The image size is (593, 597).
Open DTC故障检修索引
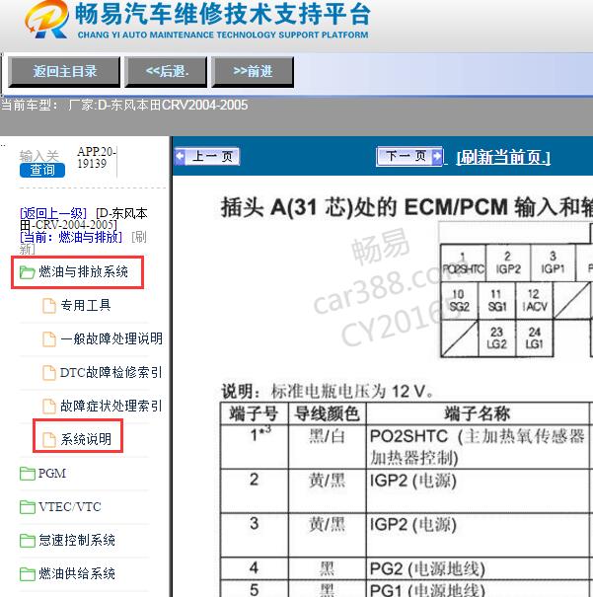pyautogui.click(x=111, y=372)
